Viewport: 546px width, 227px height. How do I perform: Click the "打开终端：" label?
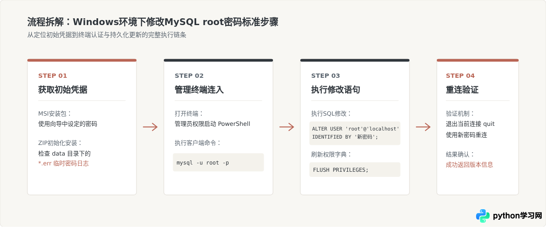(189, 113)
